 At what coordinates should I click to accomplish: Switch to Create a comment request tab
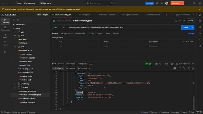pos(107,15)
